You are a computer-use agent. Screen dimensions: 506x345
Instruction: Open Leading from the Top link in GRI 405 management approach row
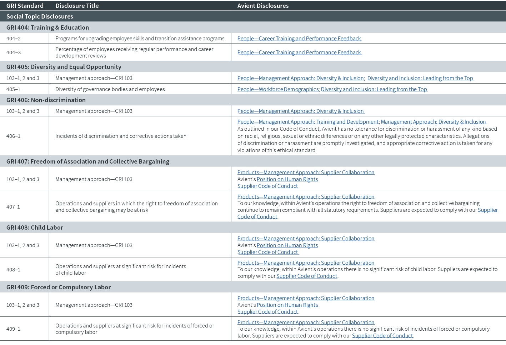tap(420, 78)
